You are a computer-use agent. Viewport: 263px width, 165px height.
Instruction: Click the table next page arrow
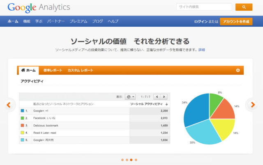coord(164,96)
